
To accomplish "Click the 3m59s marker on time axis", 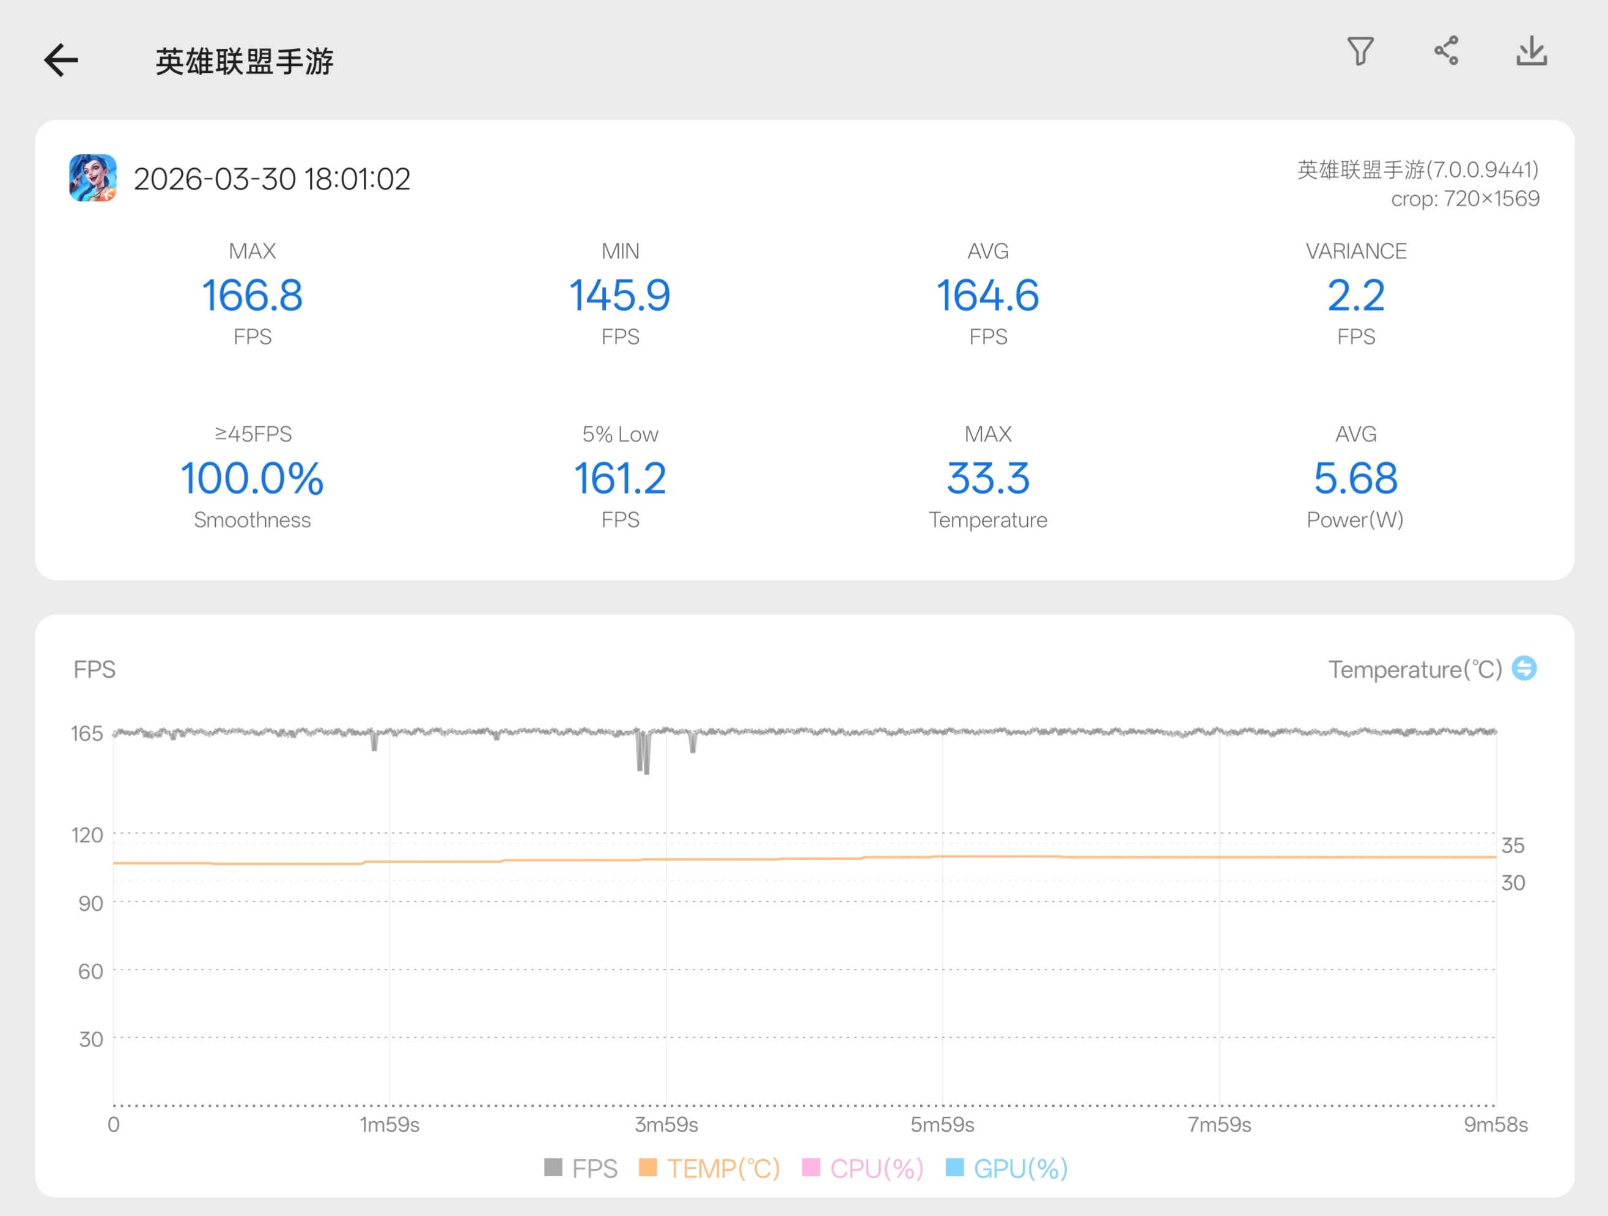I will pos(666,1125).
